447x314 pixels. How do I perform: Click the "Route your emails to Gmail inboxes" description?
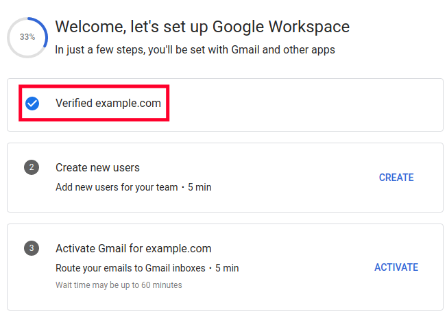[x=133, y=267]
